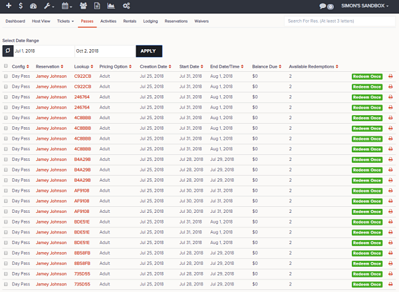Sort by Creation Date column arrows

(x=170, y=67)
